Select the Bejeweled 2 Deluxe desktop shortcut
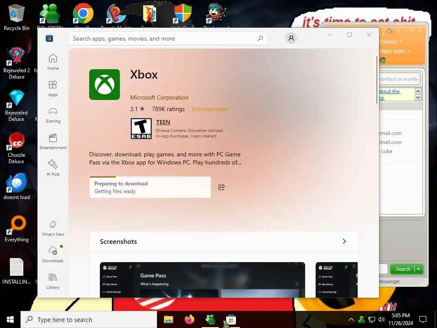The height and width of the screenshot is (328, 437). [x=17, y=63]
